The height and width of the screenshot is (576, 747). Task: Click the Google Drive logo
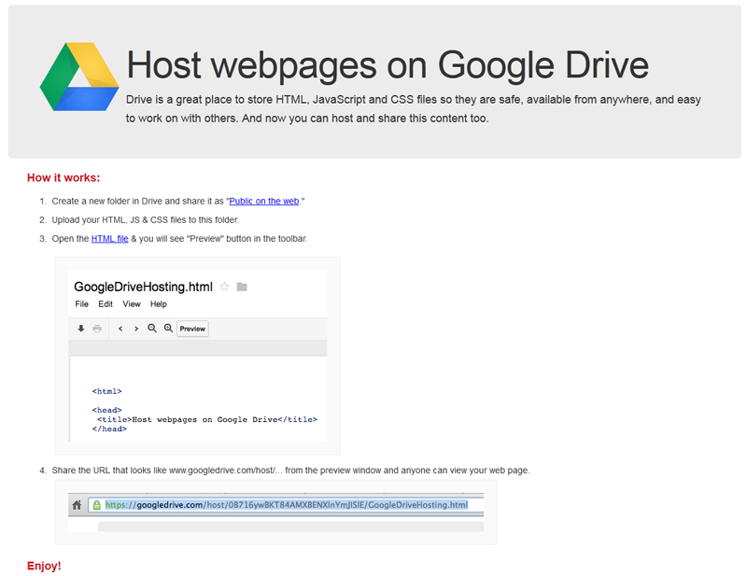click(79, 77)
